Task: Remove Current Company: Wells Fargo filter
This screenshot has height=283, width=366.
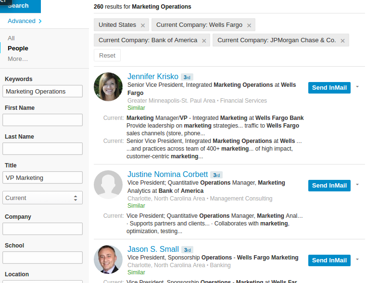Action: (249, 25)
